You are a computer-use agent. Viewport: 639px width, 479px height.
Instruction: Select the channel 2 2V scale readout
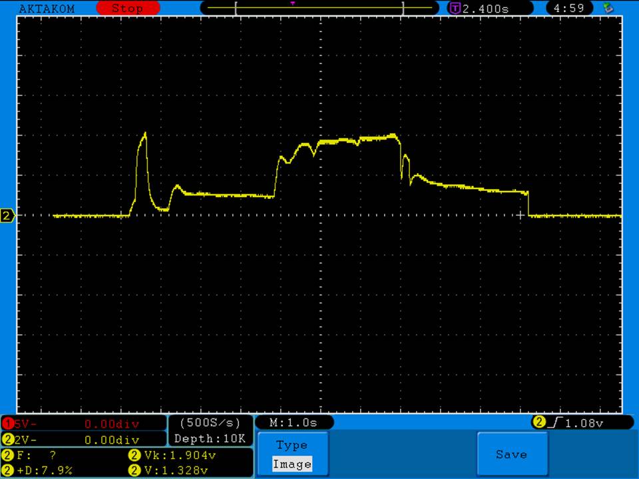pos(25,440)
